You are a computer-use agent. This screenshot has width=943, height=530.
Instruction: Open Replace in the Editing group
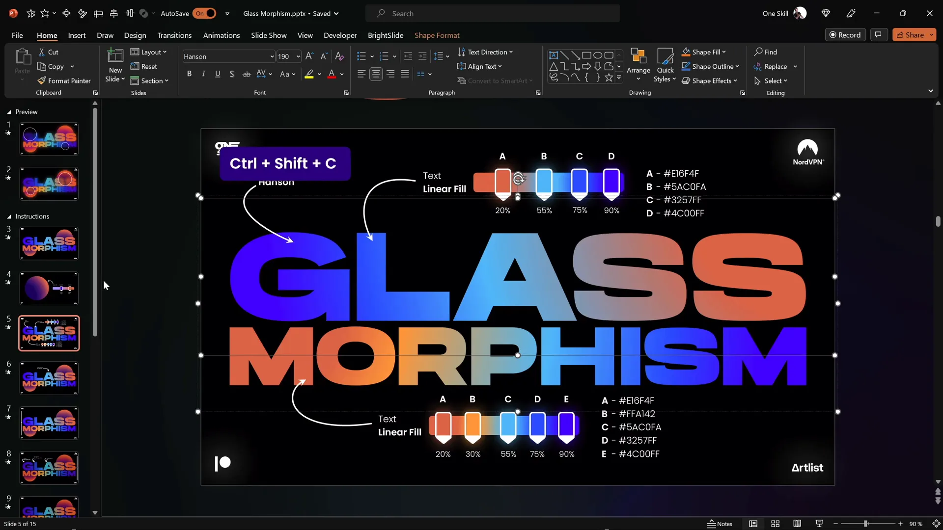pyautogui.click(x=775, y=66)
